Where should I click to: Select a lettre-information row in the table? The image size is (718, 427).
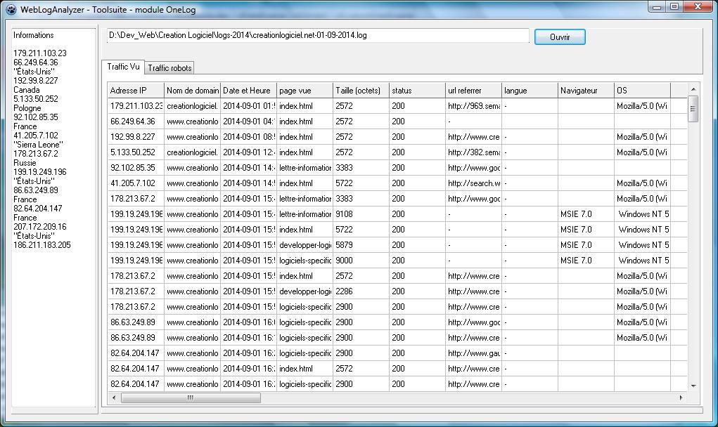pos(304,167)
